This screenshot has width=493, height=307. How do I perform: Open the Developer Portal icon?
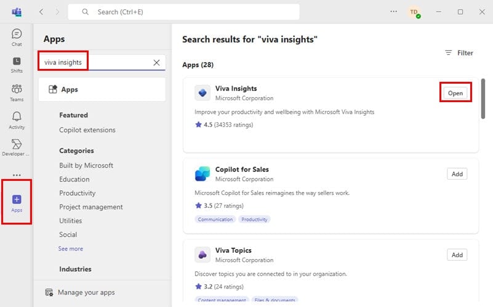16,148
